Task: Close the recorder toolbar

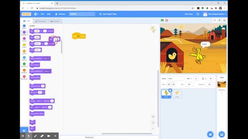Action: [55, 136]
